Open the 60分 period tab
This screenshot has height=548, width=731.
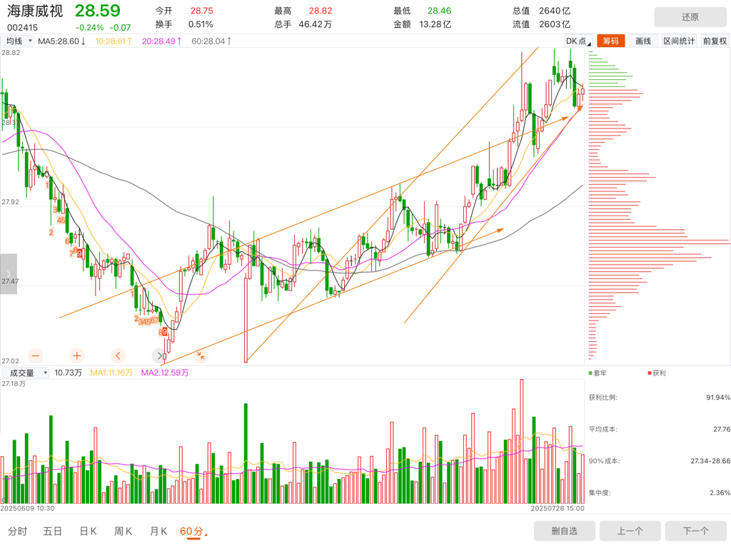click(x=193, y=532)
